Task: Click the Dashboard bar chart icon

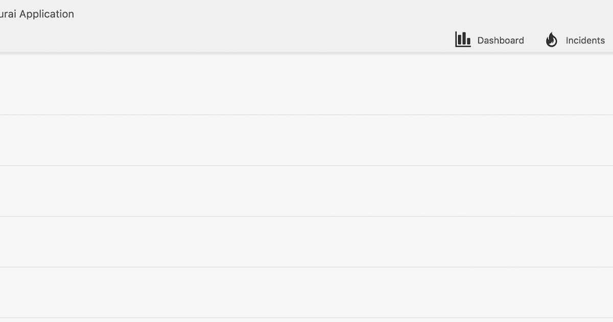Action: tap(463, 39)
